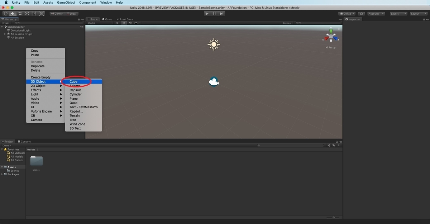Viewport: 430px width, 224px height.
Task: Open Project Create dropdown
Action: pos(6,146)
